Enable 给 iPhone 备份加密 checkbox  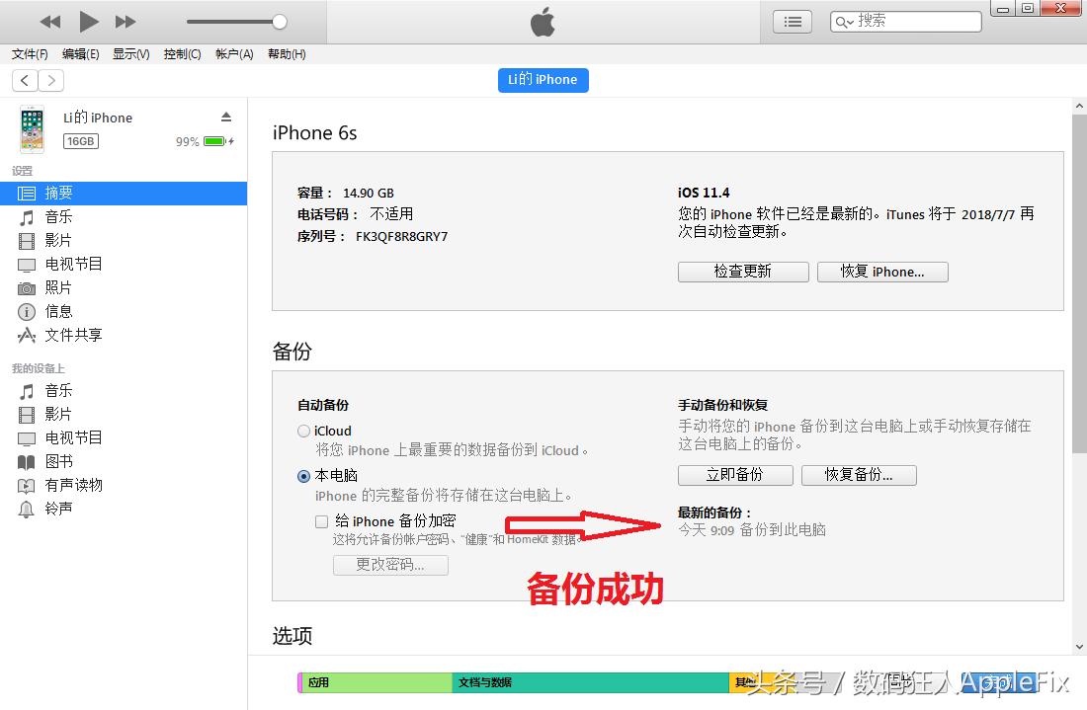321,520
